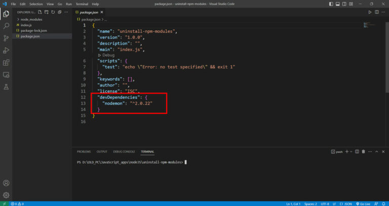The height and width of the screenshot is (206, 389).
Task: Open the Terminal menu
Action: pyautogui.click(x=82, y=4)
